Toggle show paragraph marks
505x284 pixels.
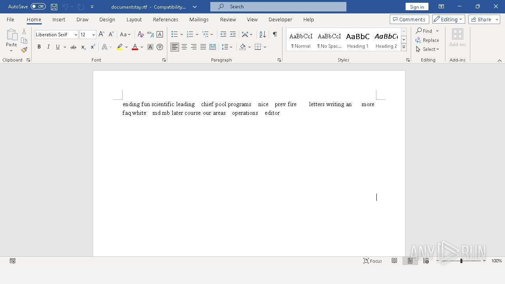coord(275,34)
